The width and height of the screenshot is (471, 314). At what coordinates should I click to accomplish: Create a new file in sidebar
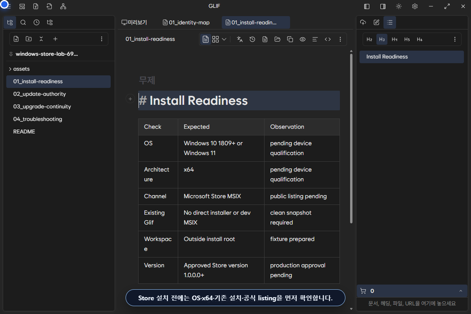click(x=16, y=39)
